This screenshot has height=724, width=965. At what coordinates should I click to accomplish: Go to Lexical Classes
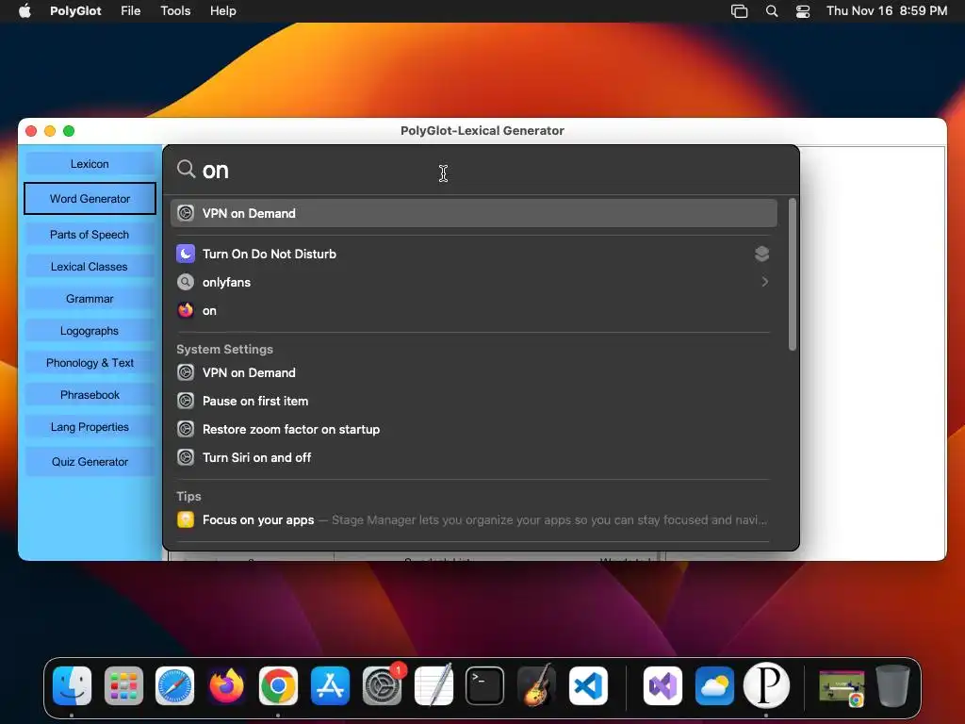90,267
